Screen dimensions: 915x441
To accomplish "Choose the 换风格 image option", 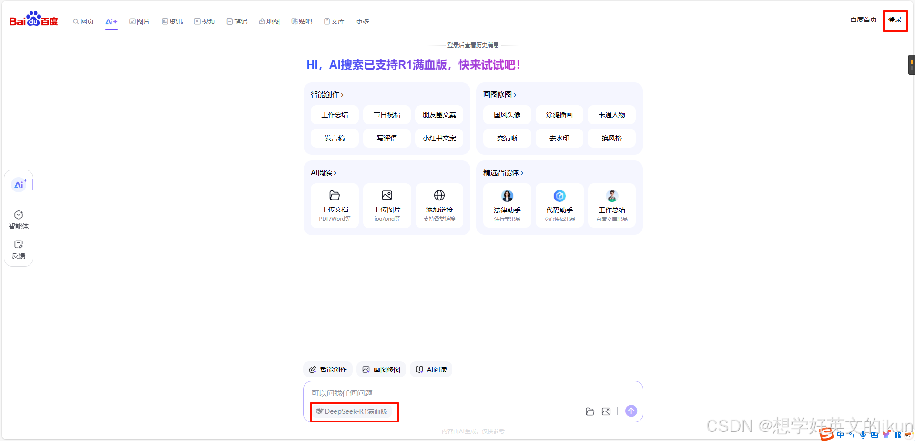I will coord(612,138).
